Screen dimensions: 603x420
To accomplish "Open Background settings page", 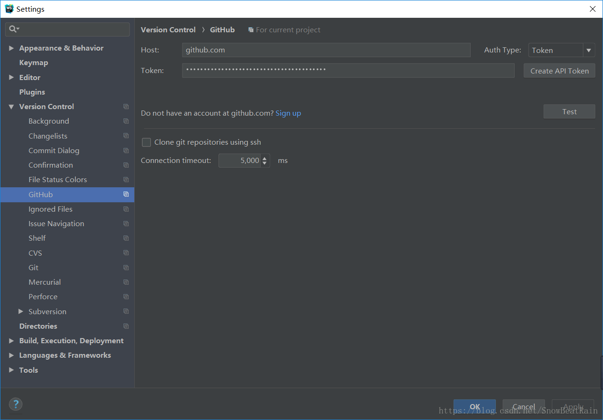I will (x=49, y=121).
